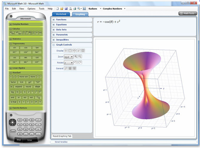This screenshot has height=148, width=200.
Task: Open the Tools menu
Action: 42,9
